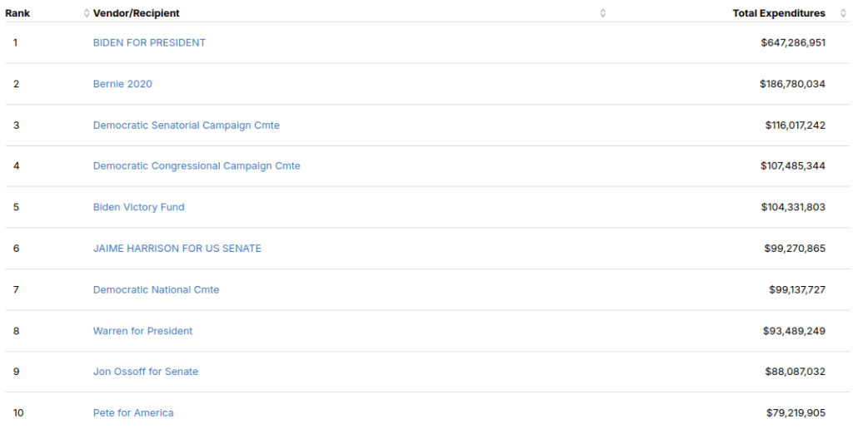Select the $99,270,865 expenditure value

795,248
